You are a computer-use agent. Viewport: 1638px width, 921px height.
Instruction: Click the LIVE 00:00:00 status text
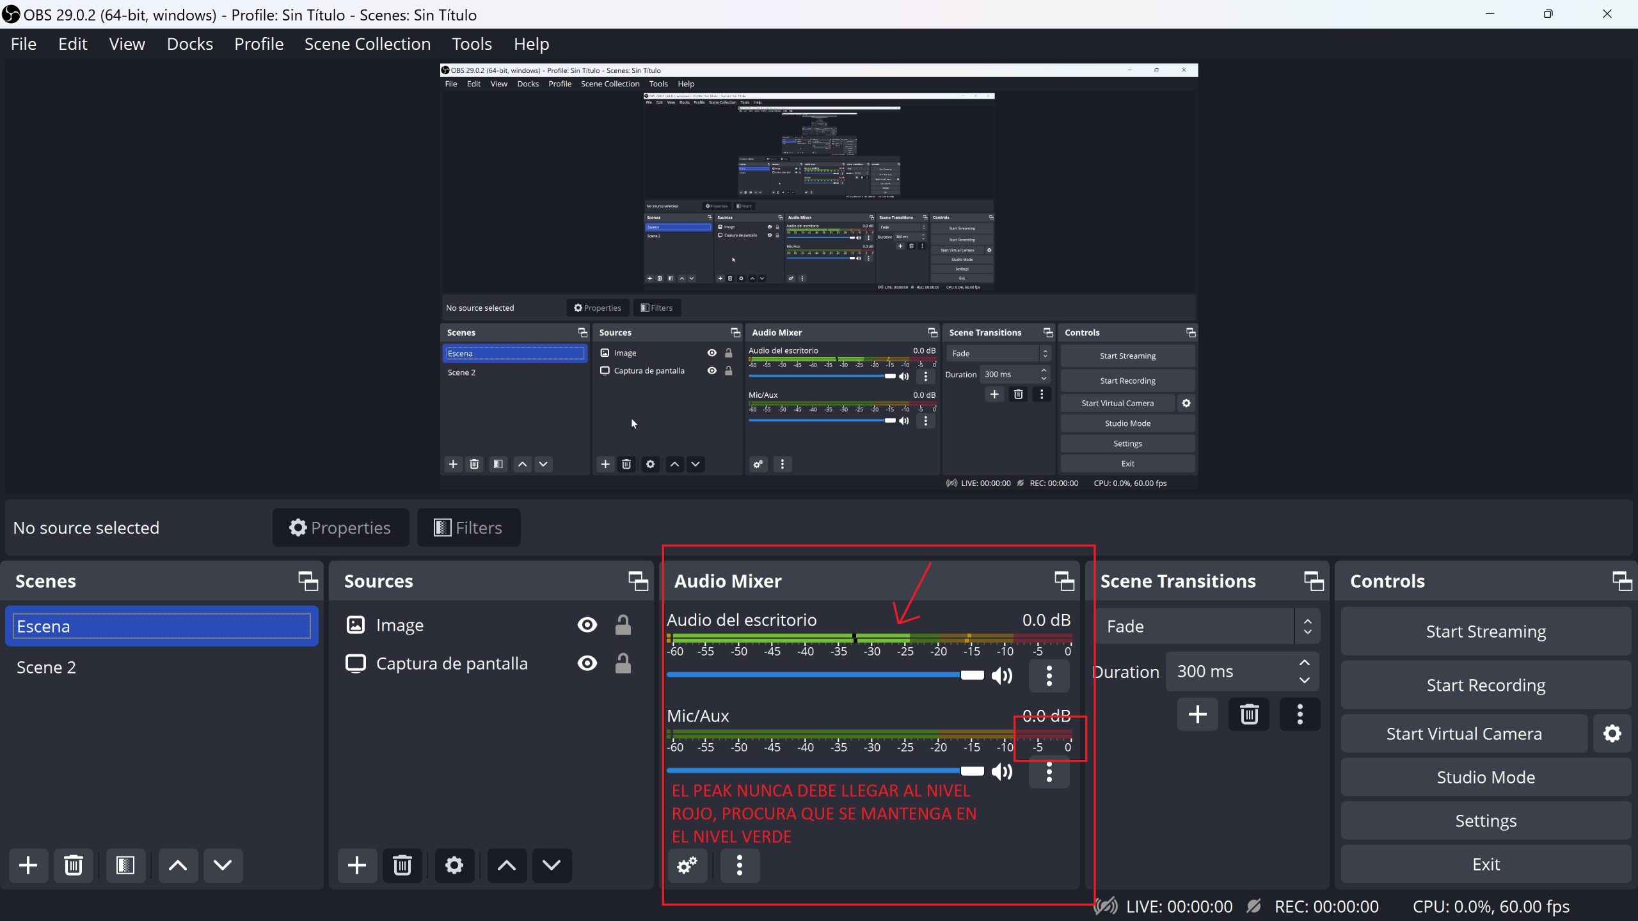click(1179, 907)
